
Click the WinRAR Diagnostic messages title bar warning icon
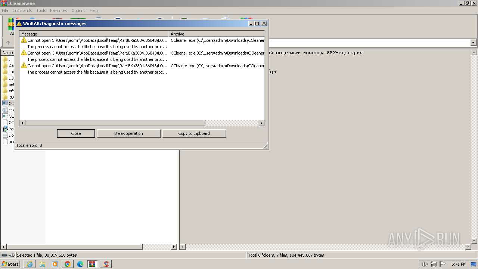click(19, 23)
